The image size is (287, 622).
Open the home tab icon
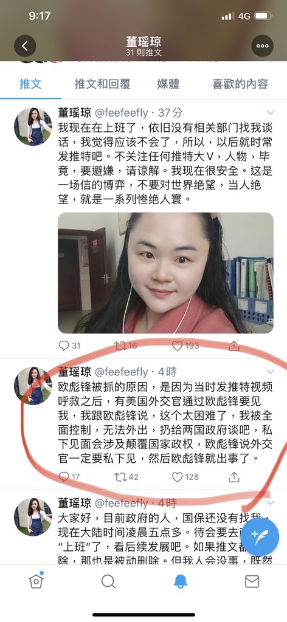coord(36,581)
